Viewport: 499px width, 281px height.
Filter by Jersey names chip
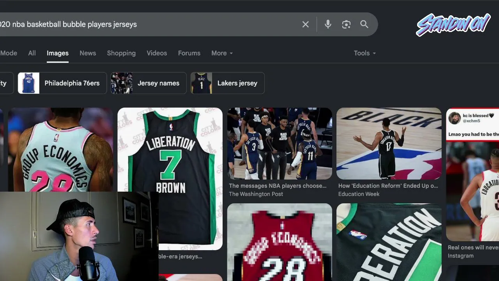pos(149,83)
